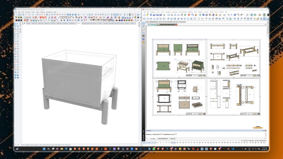Click the gray cabinet model in SketchUp
The width and height of the screenshot is (283, 159).
pyautogui.click(x=80, y=87)
